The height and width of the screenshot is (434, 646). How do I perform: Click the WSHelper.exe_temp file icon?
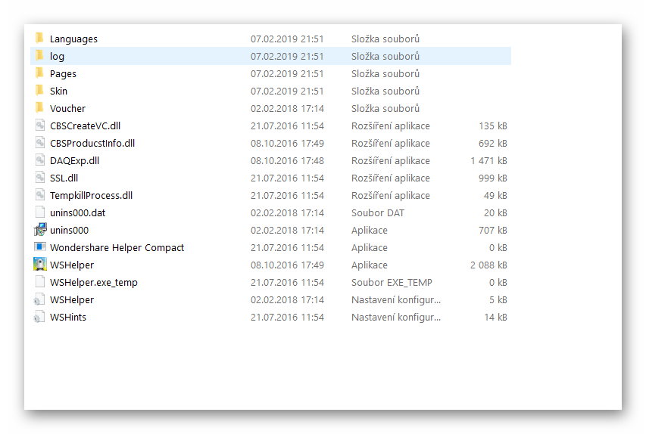pyautogui.click(x=40, y=282)
